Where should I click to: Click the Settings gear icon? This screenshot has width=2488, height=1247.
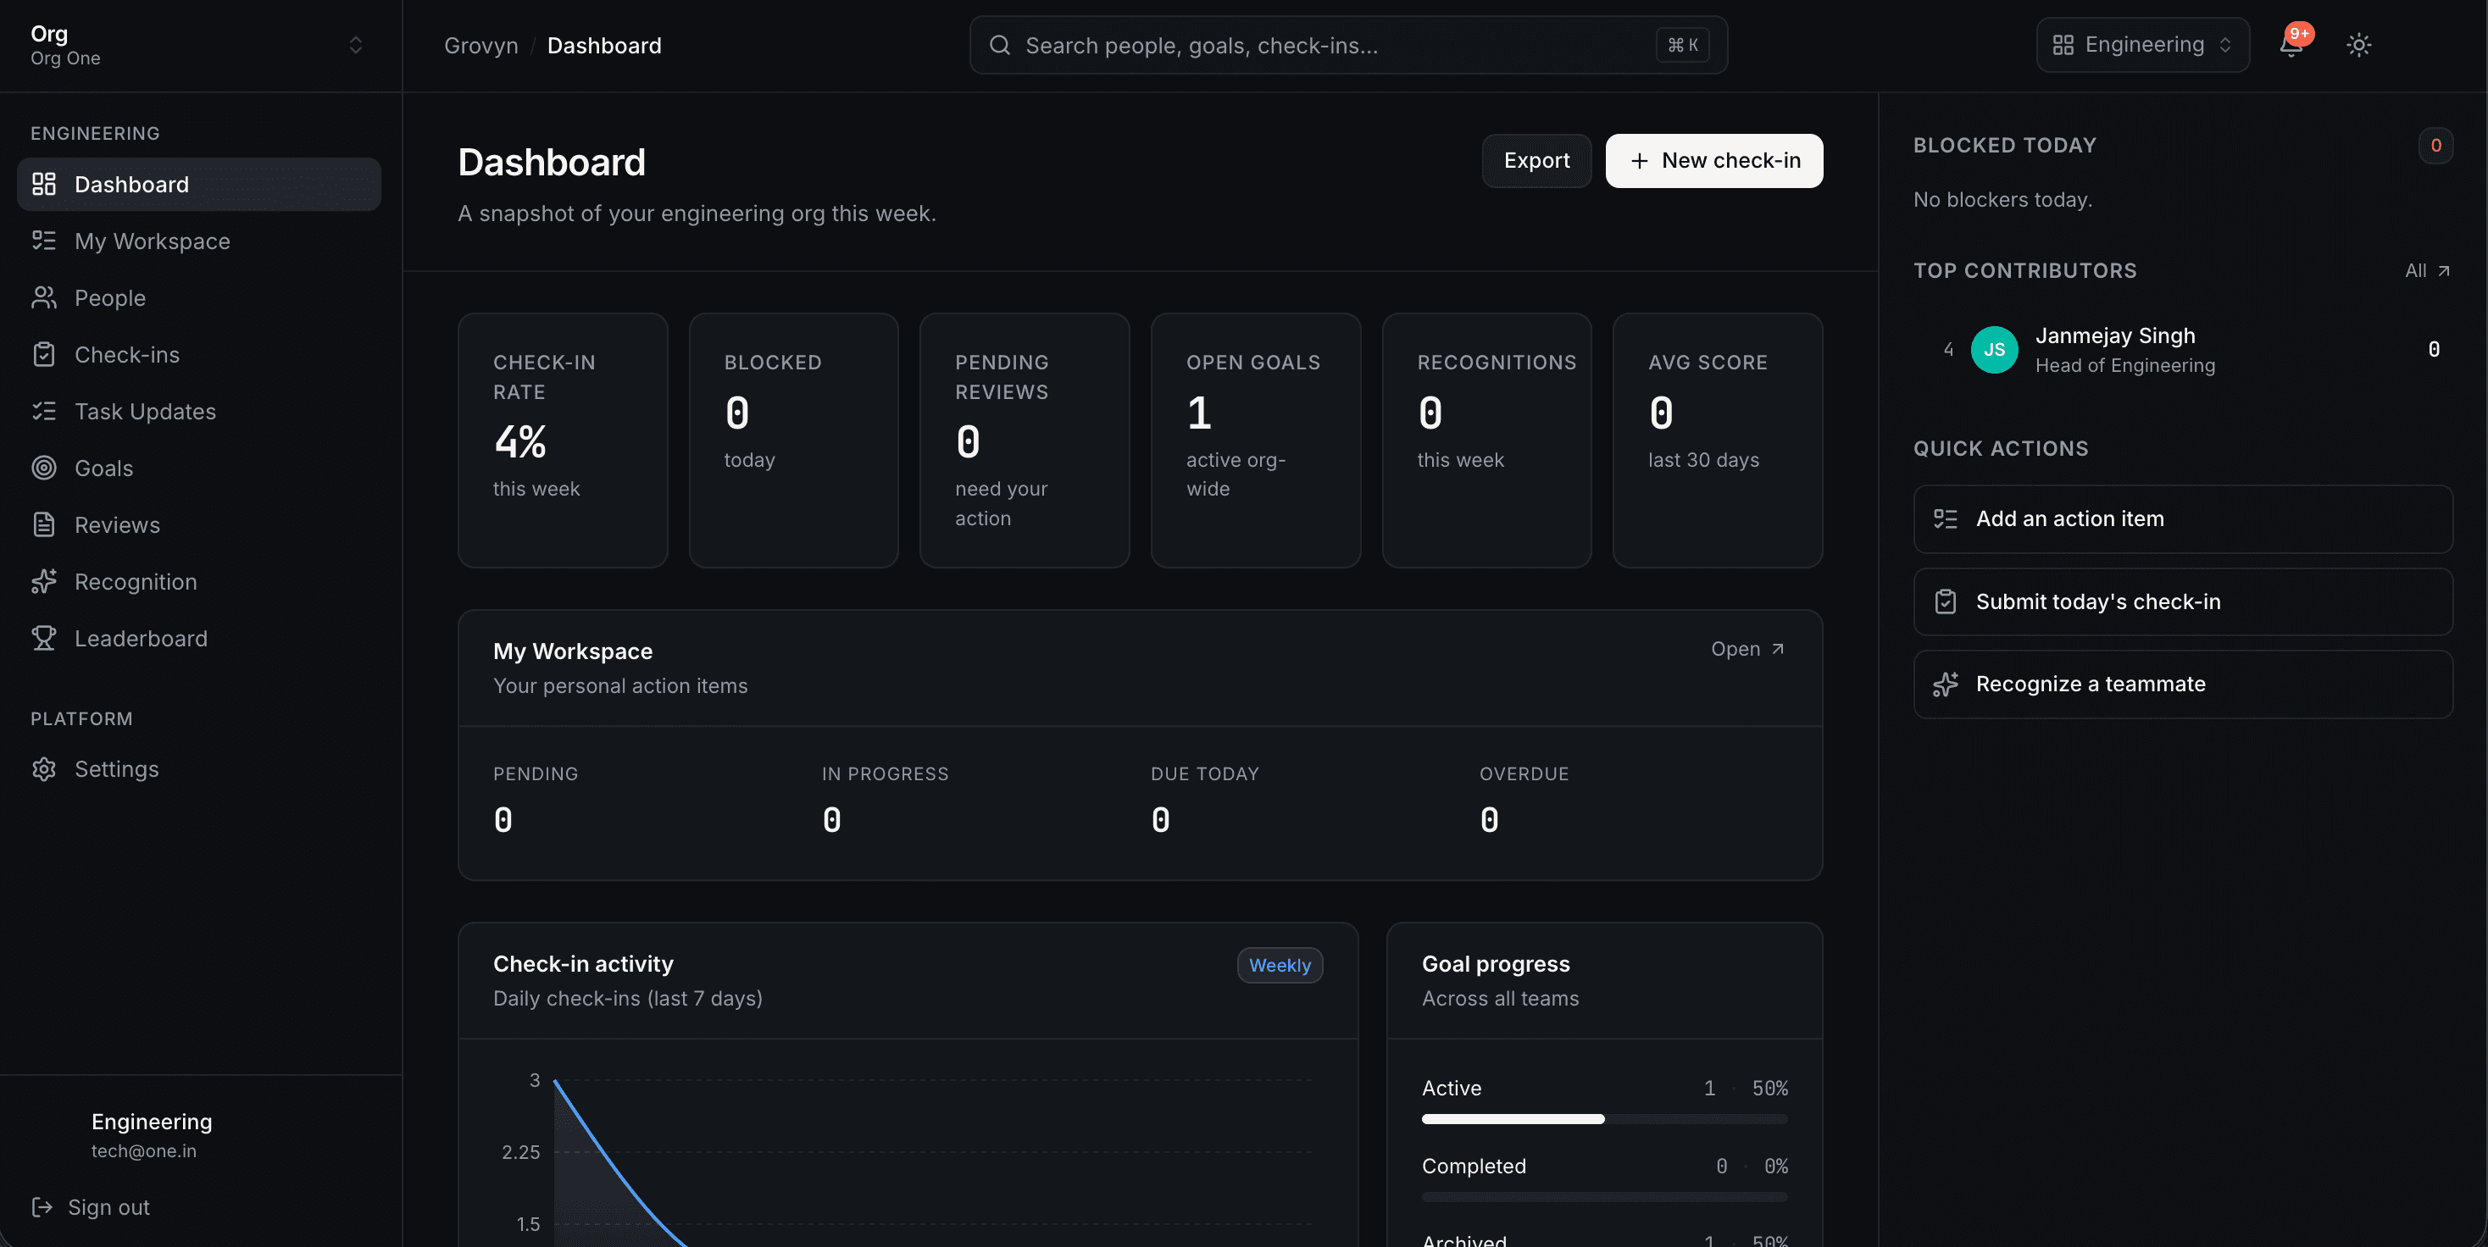point(44,769)
